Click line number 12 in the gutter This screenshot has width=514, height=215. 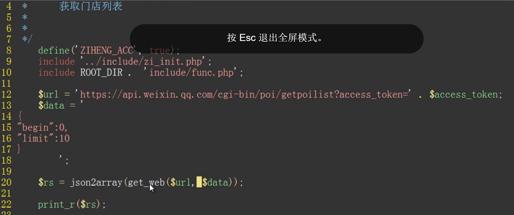6,94
